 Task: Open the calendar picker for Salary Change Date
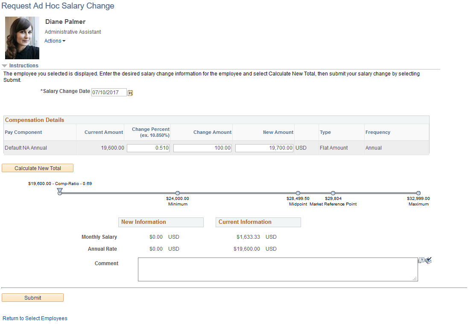tap(130, 93)
